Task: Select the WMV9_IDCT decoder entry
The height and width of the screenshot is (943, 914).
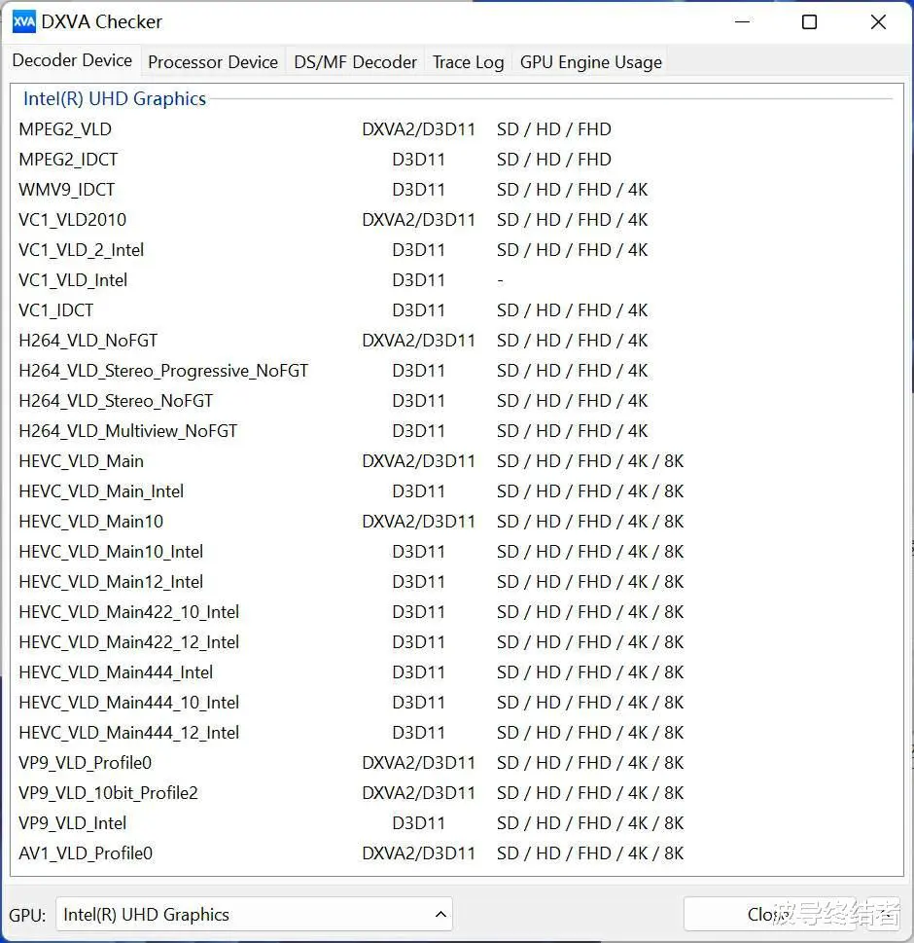Action: click(66, 190)
